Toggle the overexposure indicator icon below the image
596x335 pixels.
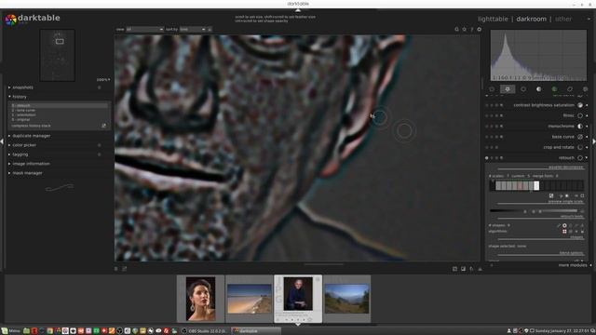click(x=463, y=269)
